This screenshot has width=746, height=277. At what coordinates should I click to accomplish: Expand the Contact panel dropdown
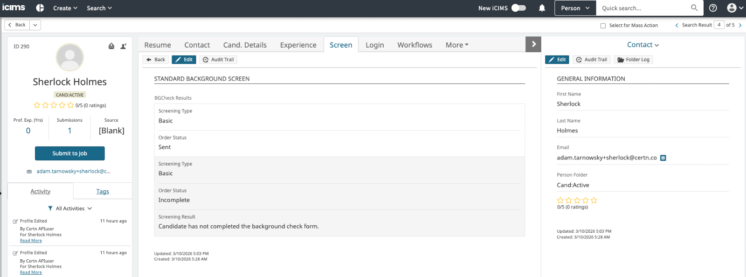pos(642,45)
